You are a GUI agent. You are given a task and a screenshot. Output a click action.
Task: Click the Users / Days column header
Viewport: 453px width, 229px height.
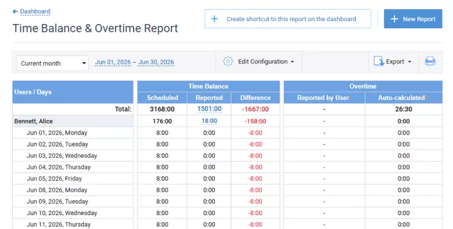point(73,92)
